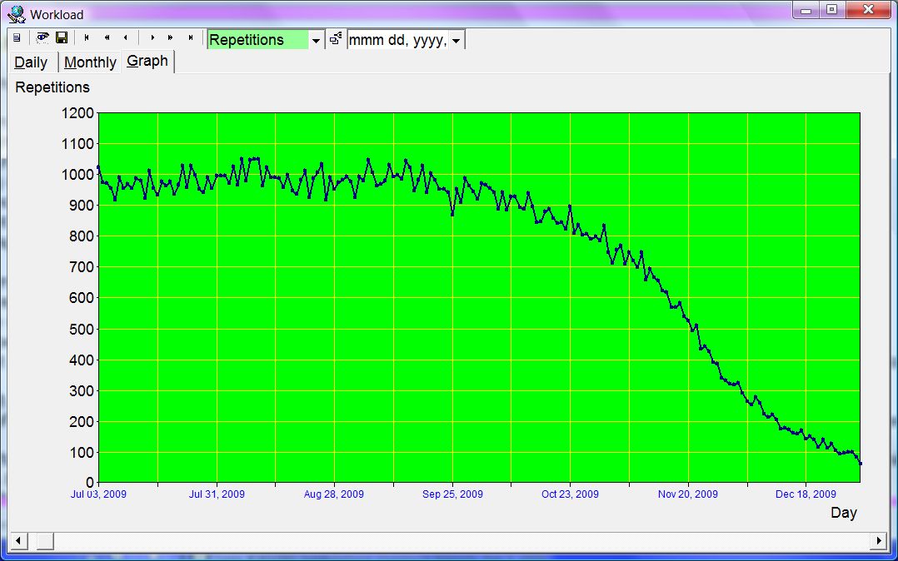Jump to last record arrow
Viewport: 898px width, 561px height.
191,37
